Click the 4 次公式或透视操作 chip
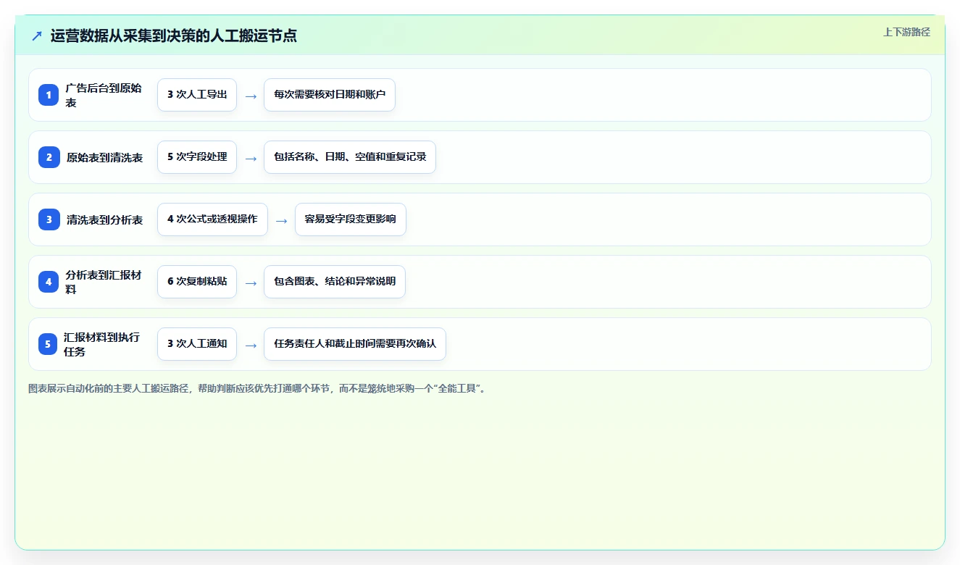The width and height of the screenshot is (960, 565). tap(212, 219)
